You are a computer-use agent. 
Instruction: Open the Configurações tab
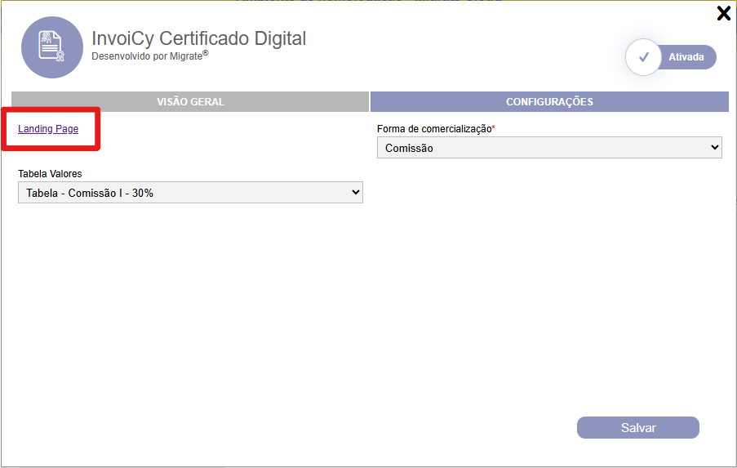pyautogui.click(x=549, y=102)
